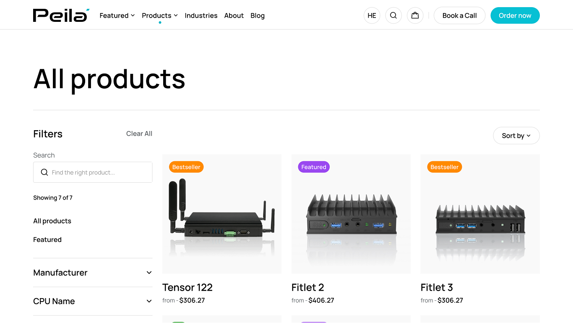Open the Blog page
Screen dimensions: 573x323
coord(258,16)
